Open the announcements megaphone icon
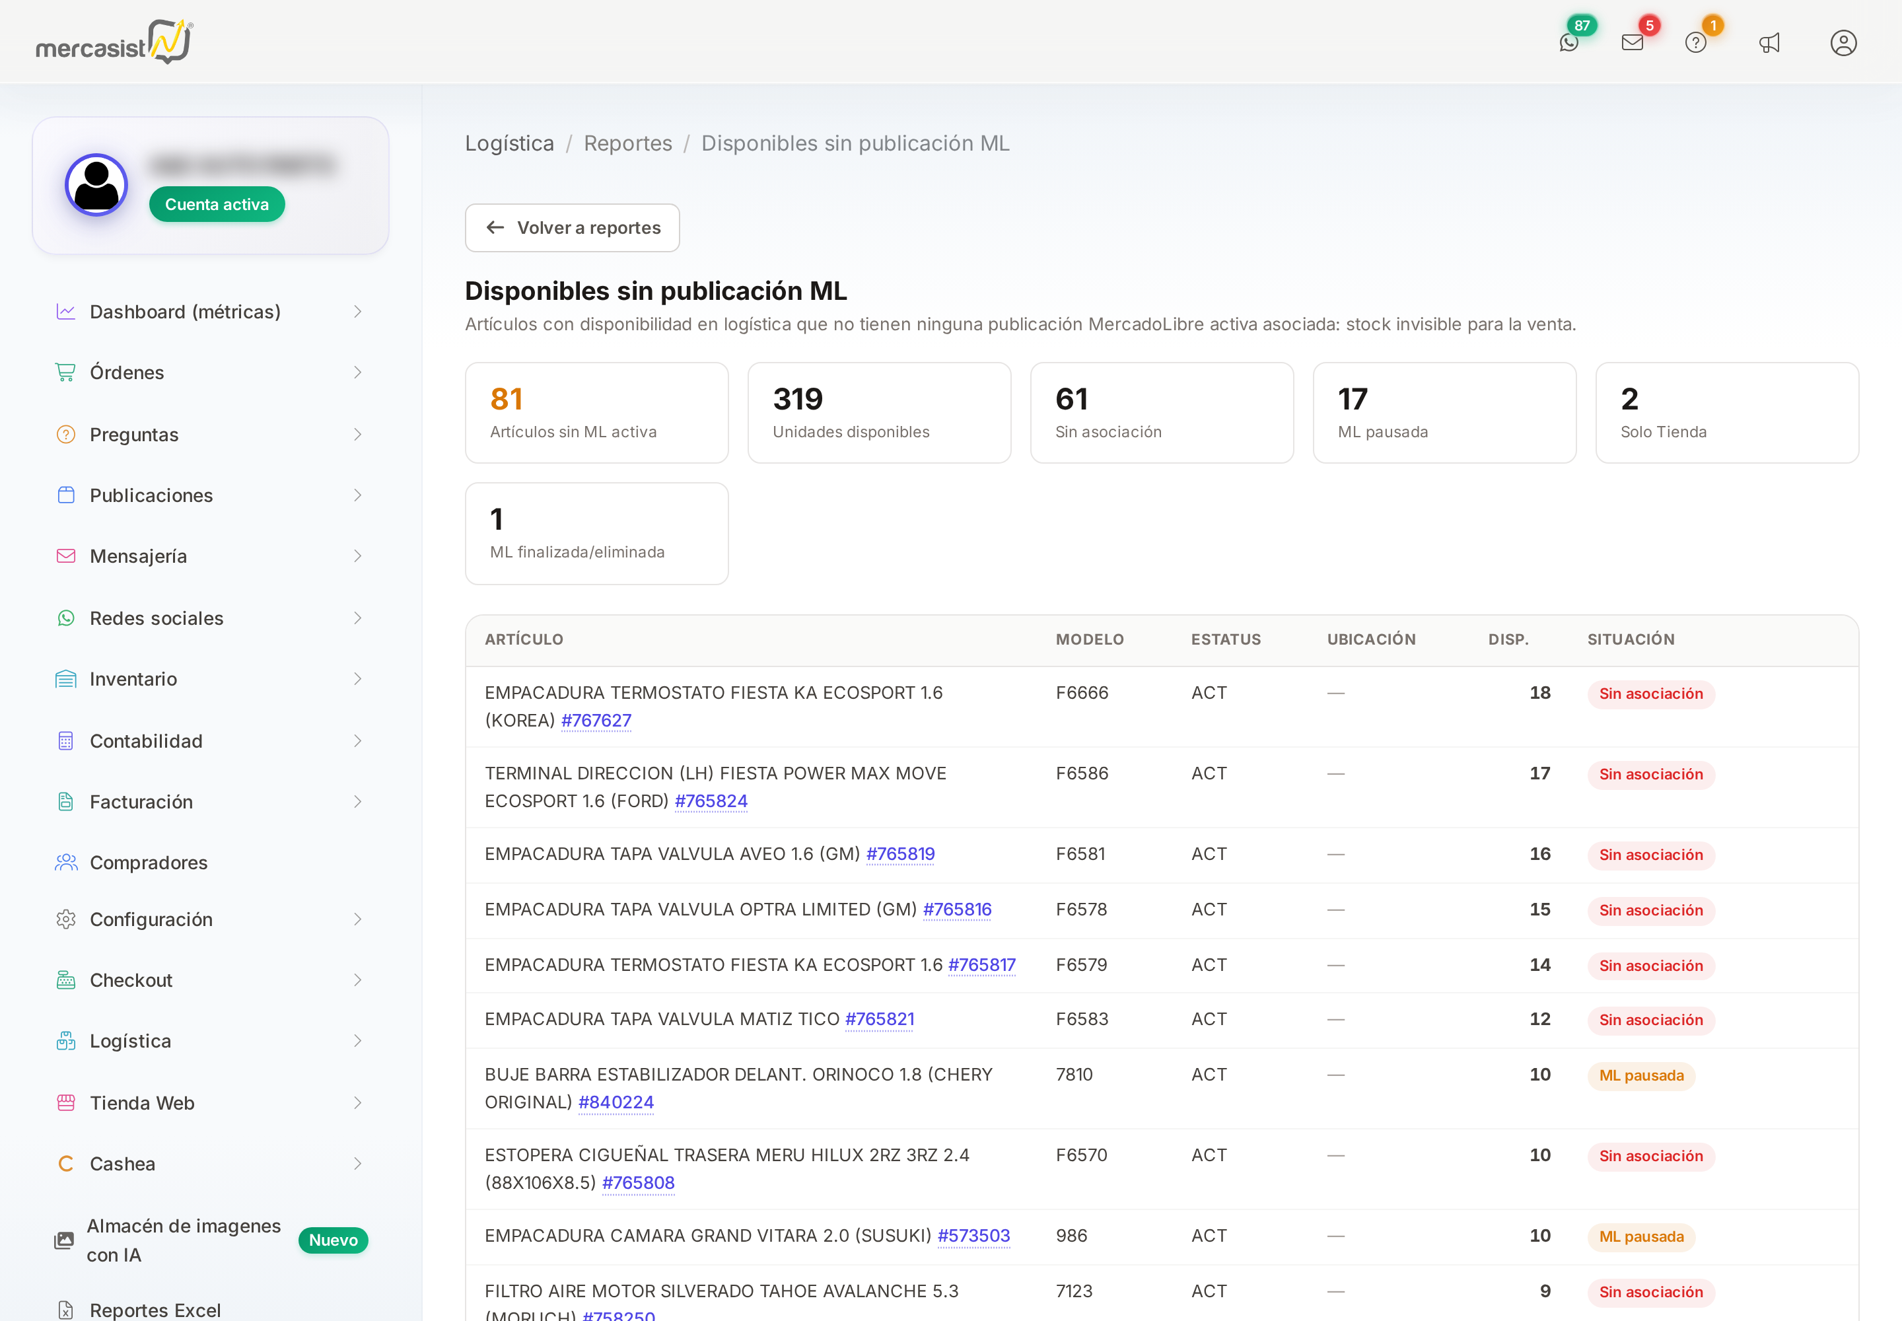 pos(1769,42)
